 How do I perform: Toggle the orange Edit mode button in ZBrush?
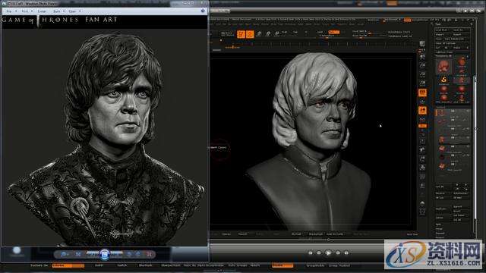(x=241, y=34)
